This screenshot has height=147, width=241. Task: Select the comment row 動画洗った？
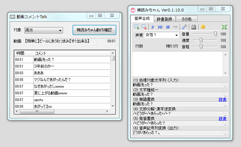tap(62, 60)
